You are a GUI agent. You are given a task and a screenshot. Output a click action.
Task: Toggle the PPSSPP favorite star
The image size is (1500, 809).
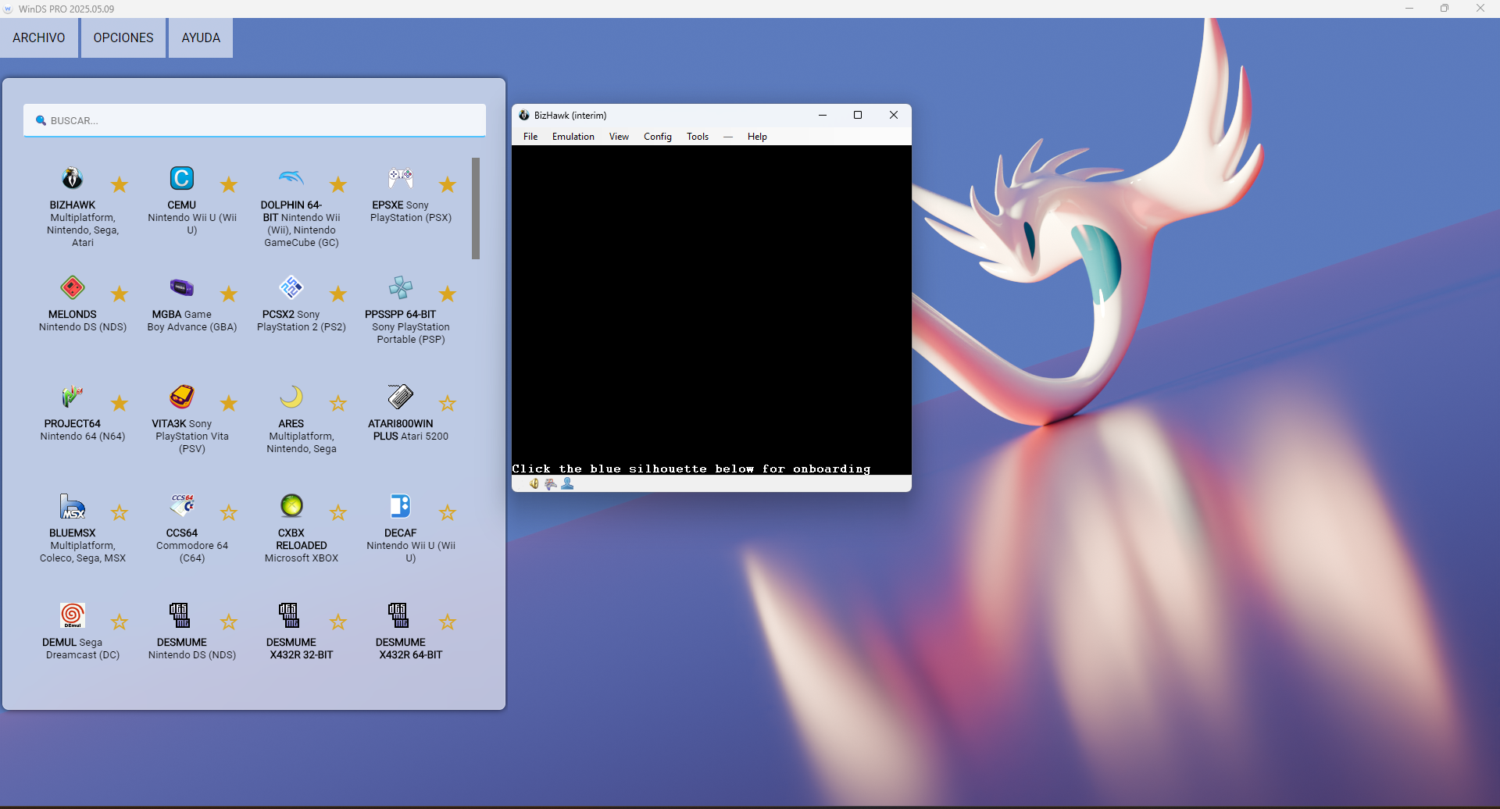point(448,294)
